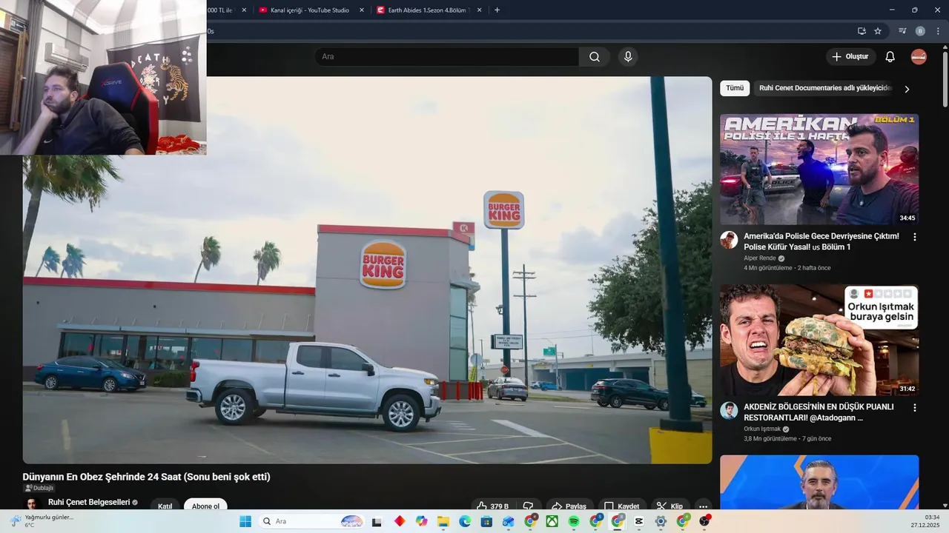The width and height of the screenshot is (949, 533).
Task: Focus the YouTube Ara search field
Action: (x=446, y=57)
